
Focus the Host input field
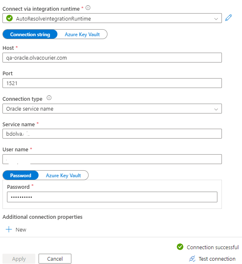[x=112, y=58]
